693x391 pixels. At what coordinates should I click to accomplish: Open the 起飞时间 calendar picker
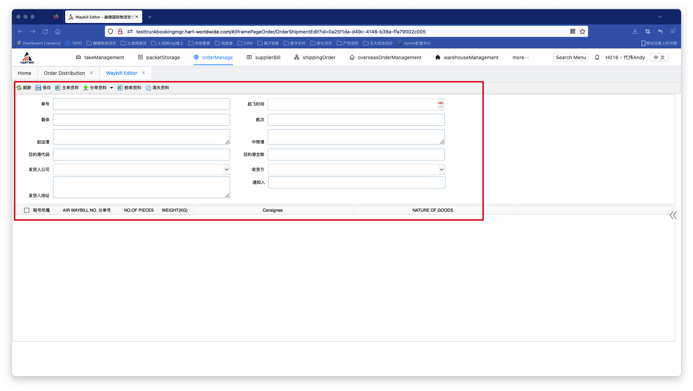pyautogui.click(x=441, y=104)
